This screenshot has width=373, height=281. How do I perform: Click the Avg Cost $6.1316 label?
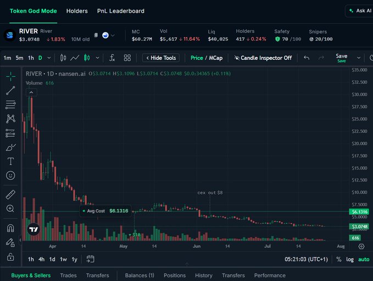[105, 211]
